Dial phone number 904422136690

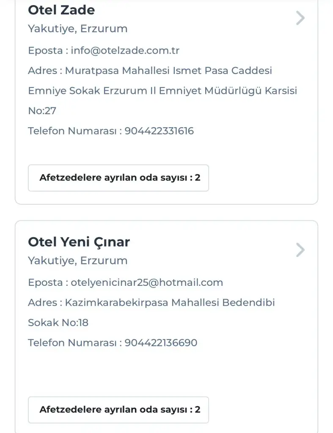pyautogui.click(x=161, y=343)
